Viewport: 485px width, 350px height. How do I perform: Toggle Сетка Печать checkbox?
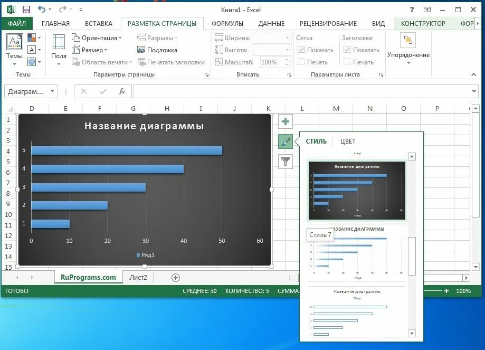click(x=301, y=62)
